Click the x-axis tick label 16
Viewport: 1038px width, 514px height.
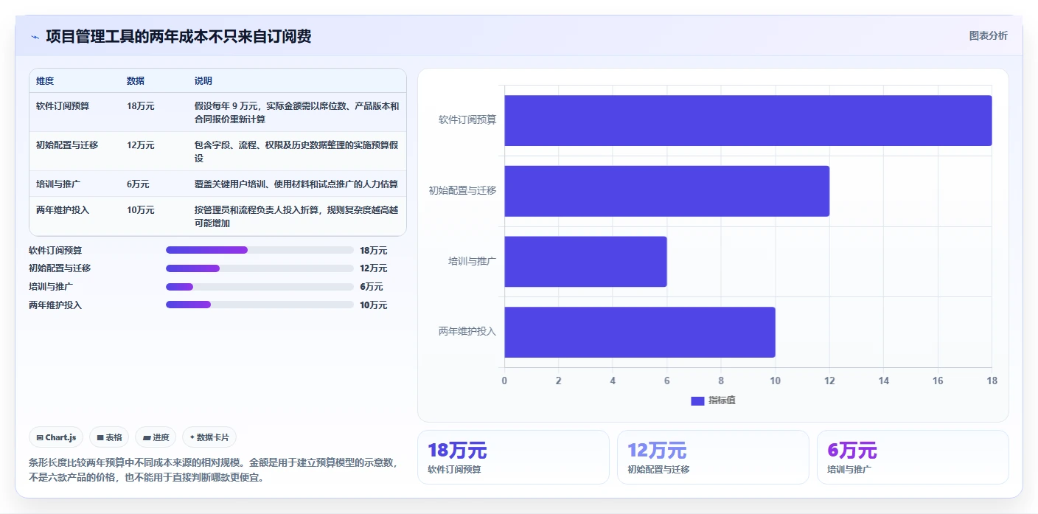point(938,381)
